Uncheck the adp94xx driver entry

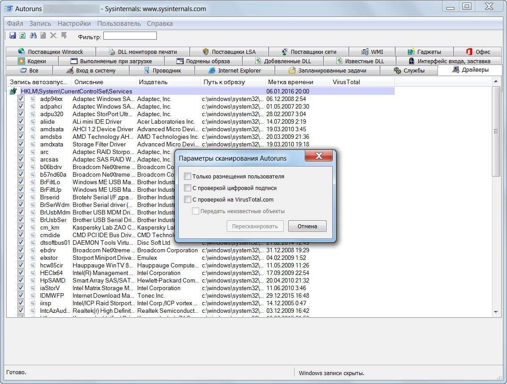pyautogui.click(x=21, y=98)
